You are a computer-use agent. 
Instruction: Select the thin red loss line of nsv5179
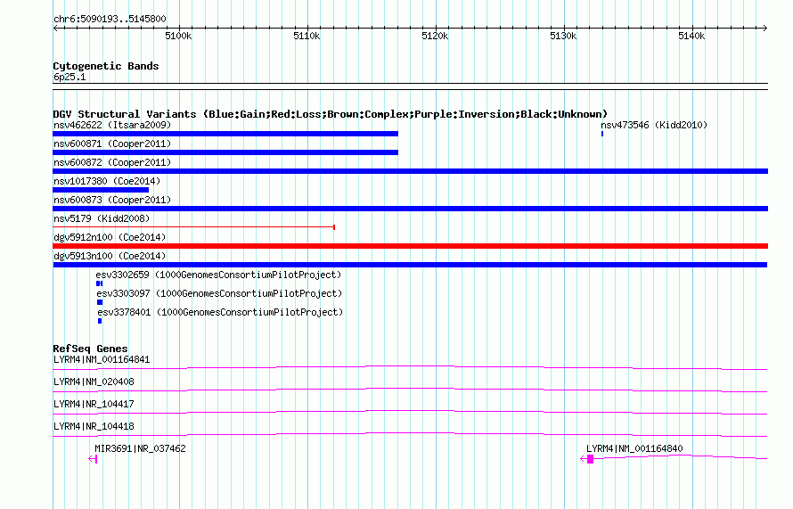(x=193, y=227)
